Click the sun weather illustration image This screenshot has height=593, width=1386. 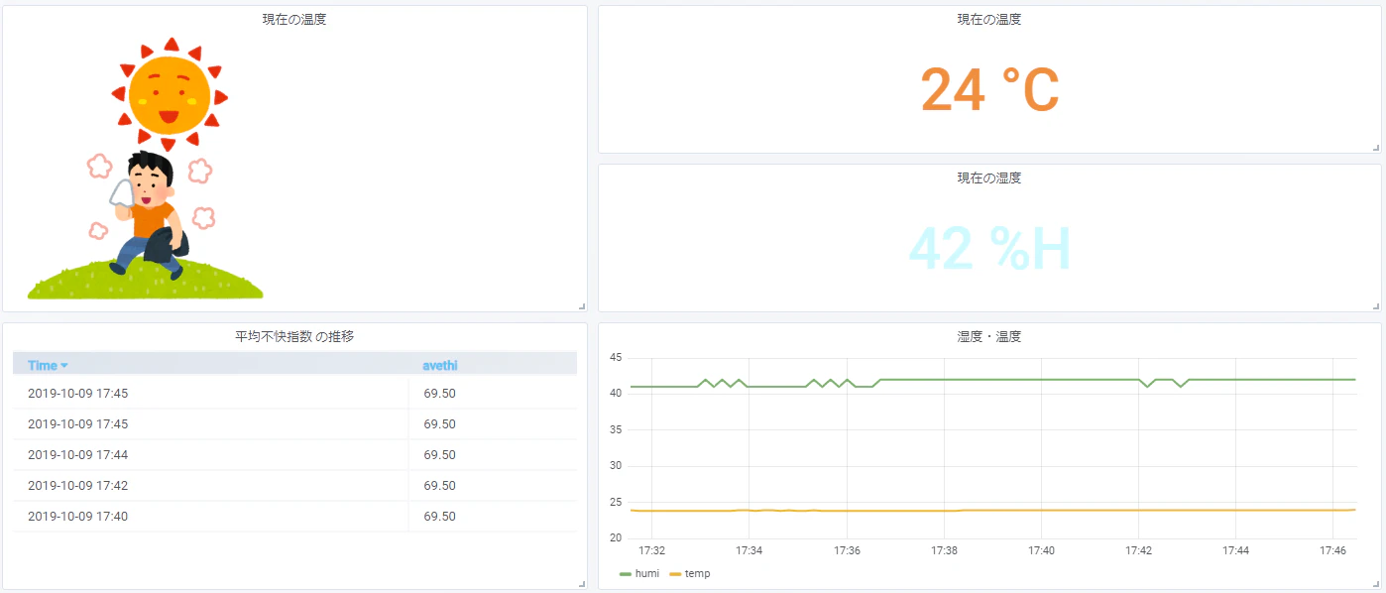point(146,169)
